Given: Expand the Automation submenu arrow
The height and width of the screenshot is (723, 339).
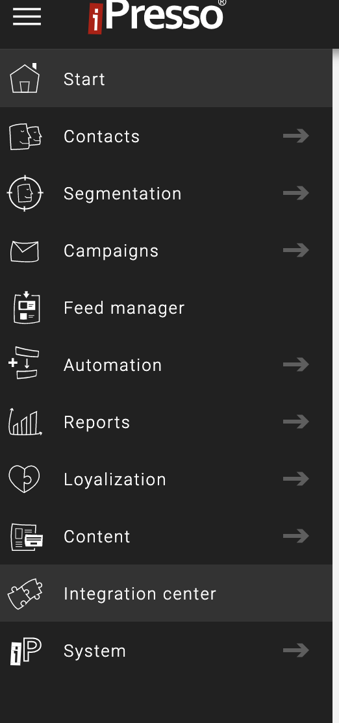Looking at the screenshot, I should click(295, 364).
